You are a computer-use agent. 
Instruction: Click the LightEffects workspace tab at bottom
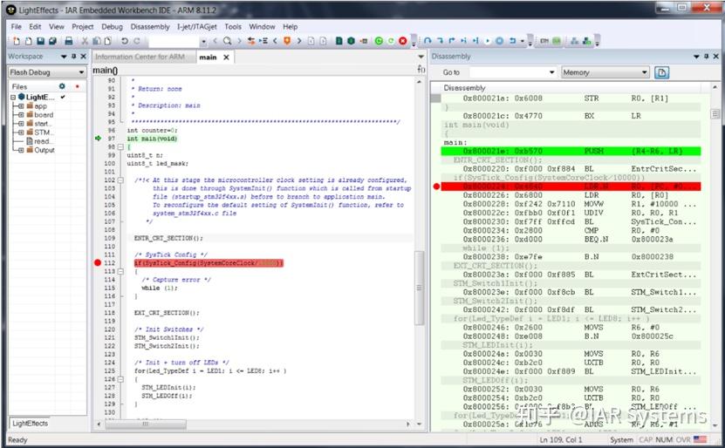31,423
